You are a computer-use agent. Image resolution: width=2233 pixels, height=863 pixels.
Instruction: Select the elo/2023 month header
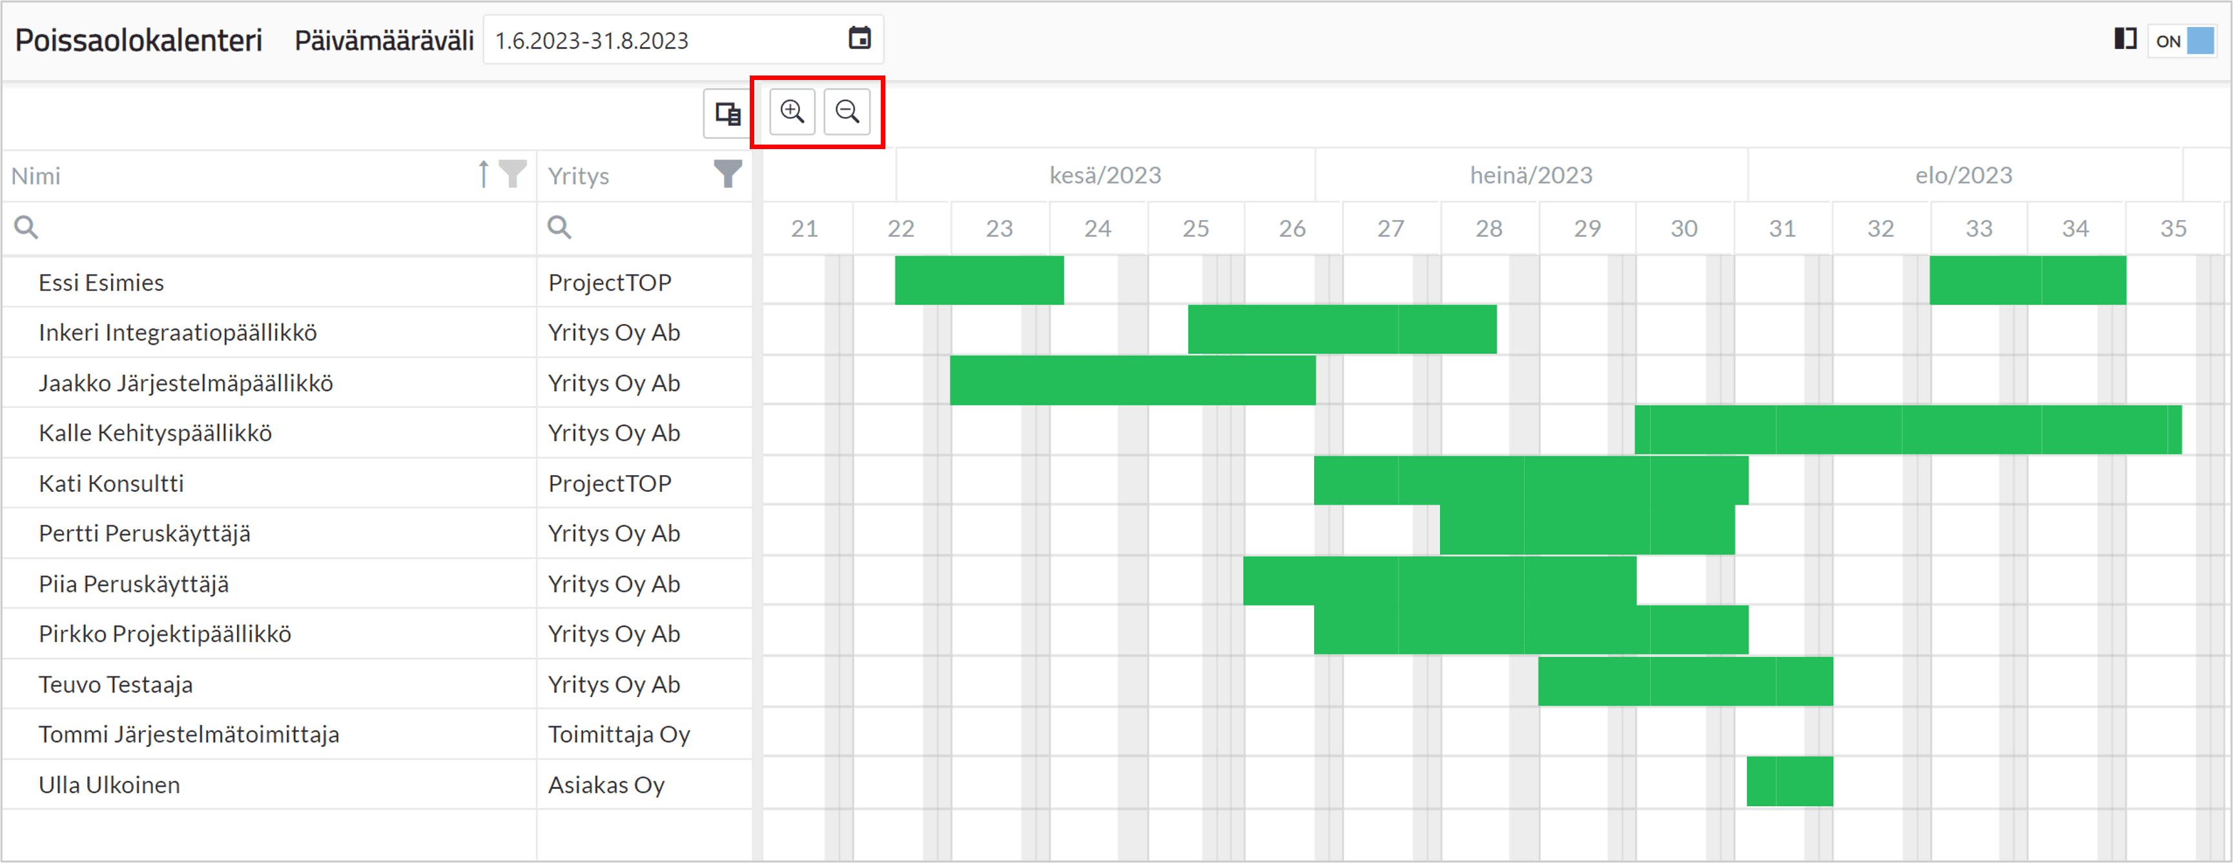coord(1964,175)
